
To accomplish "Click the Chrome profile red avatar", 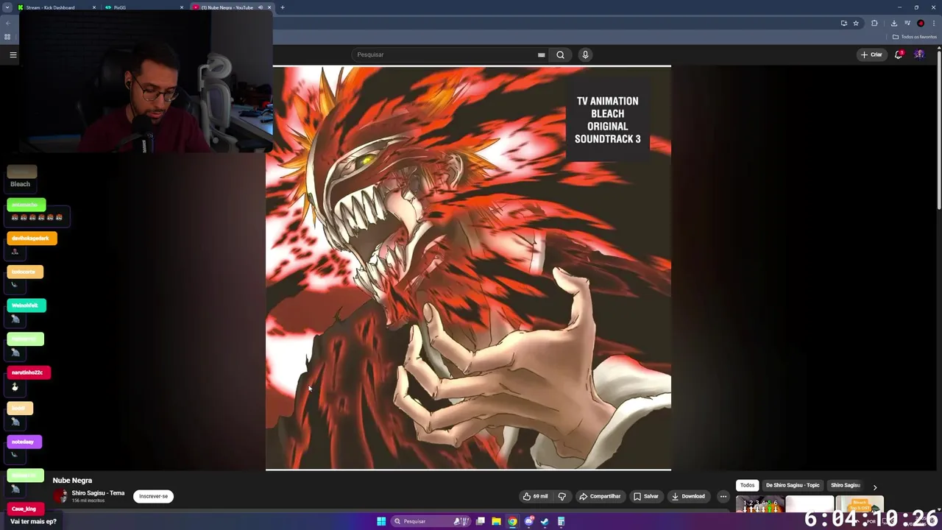I will pyautogui.click(x=921, y=23).
